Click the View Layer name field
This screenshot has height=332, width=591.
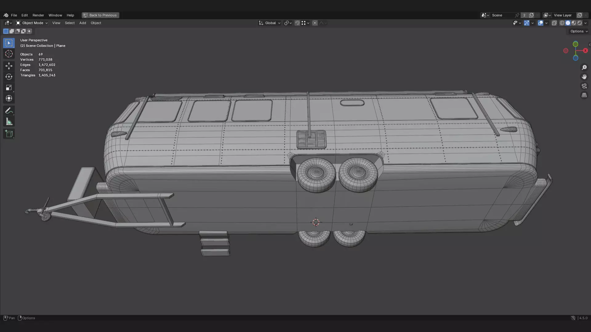coord(564,15)
